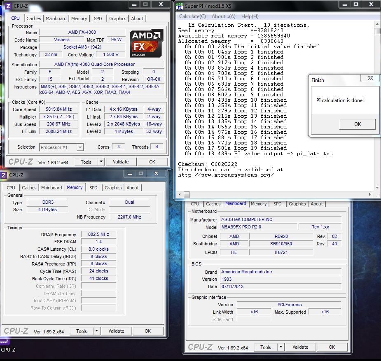Click OK in the Finish dialog

click(358, 124)
